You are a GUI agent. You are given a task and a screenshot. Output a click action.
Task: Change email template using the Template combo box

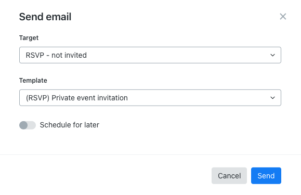[x=150, y=98]
